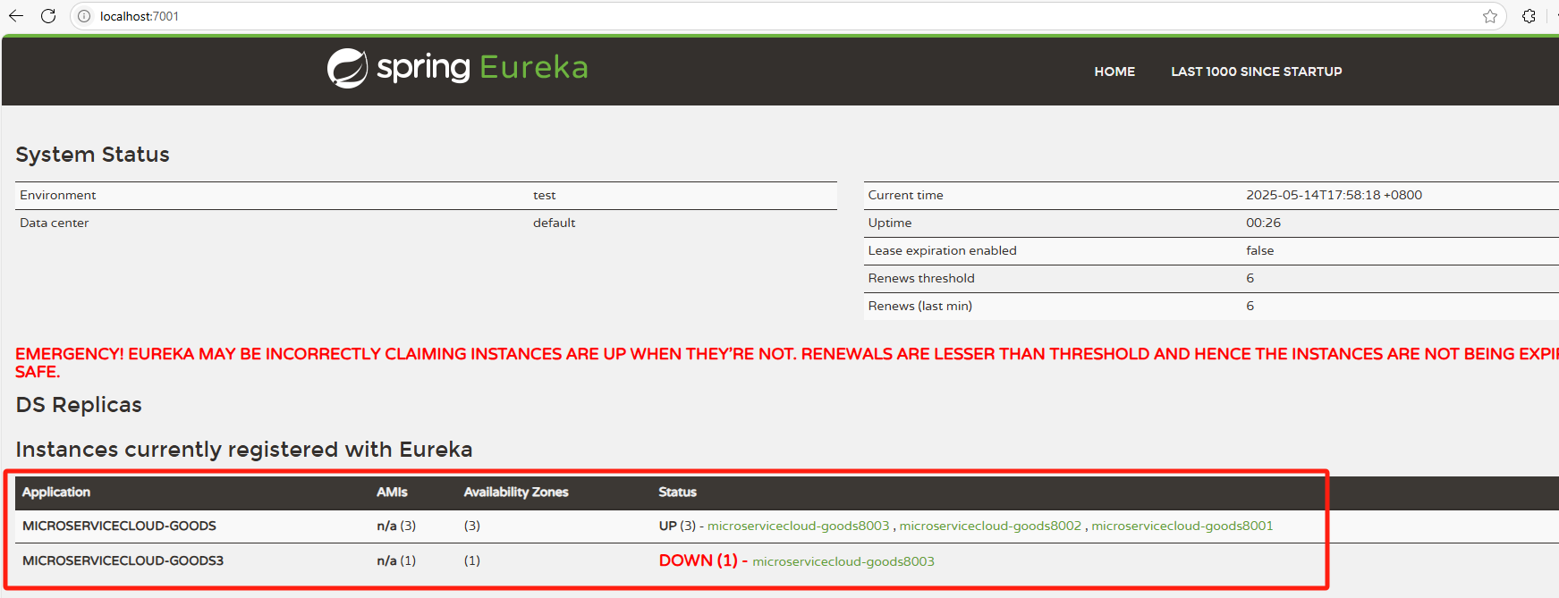This screenshot has height=598, width=1559.
Task: Click the Uptime value 00:26
Action: [1263, 223]
